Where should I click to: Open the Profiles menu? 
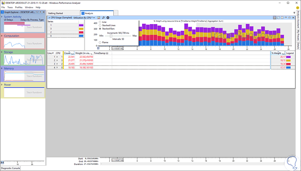pos(19,7)
